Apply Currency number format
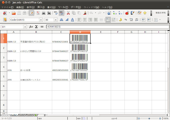Screen dimensions: 170x120 click(x=120, y=20)
